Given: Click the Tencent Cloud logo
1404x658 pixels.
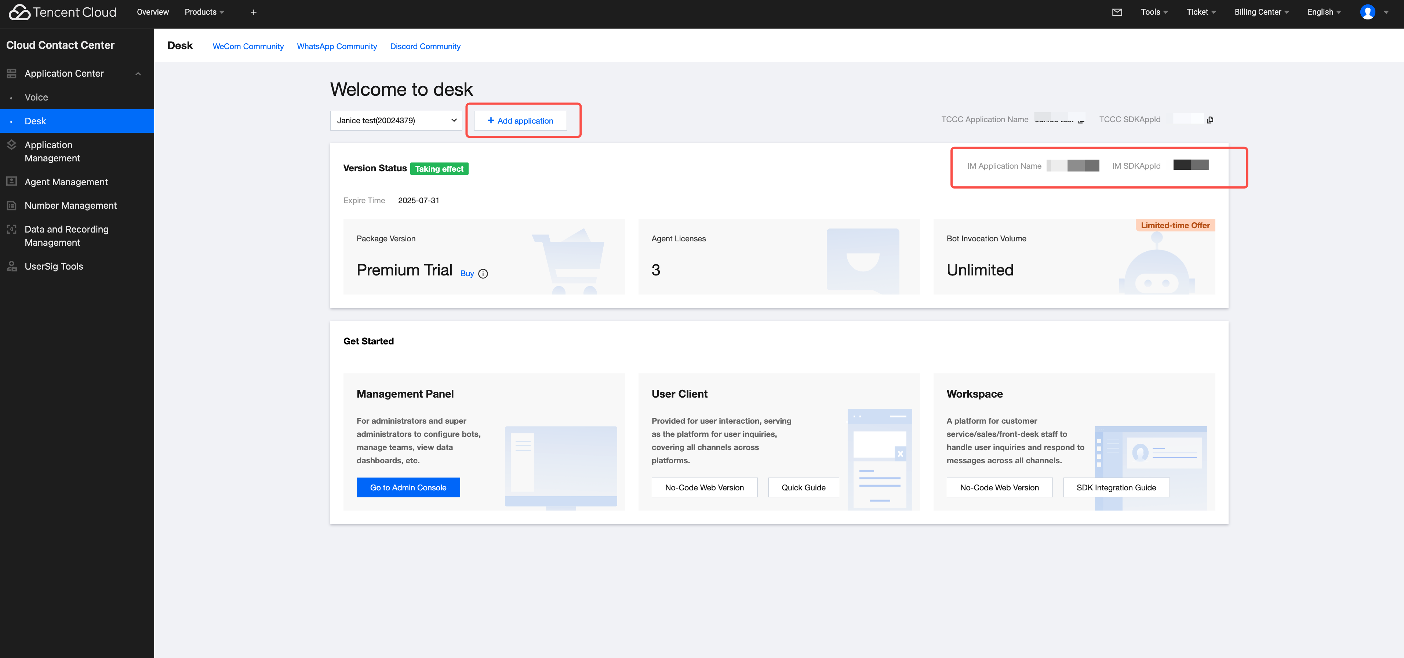Looking at the screenshot, I should (x=63, y=12).
